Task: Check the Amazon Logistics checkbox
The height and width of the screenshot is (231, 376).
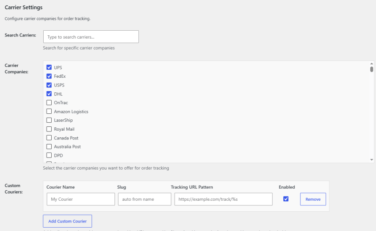Action: coord(49,111)
